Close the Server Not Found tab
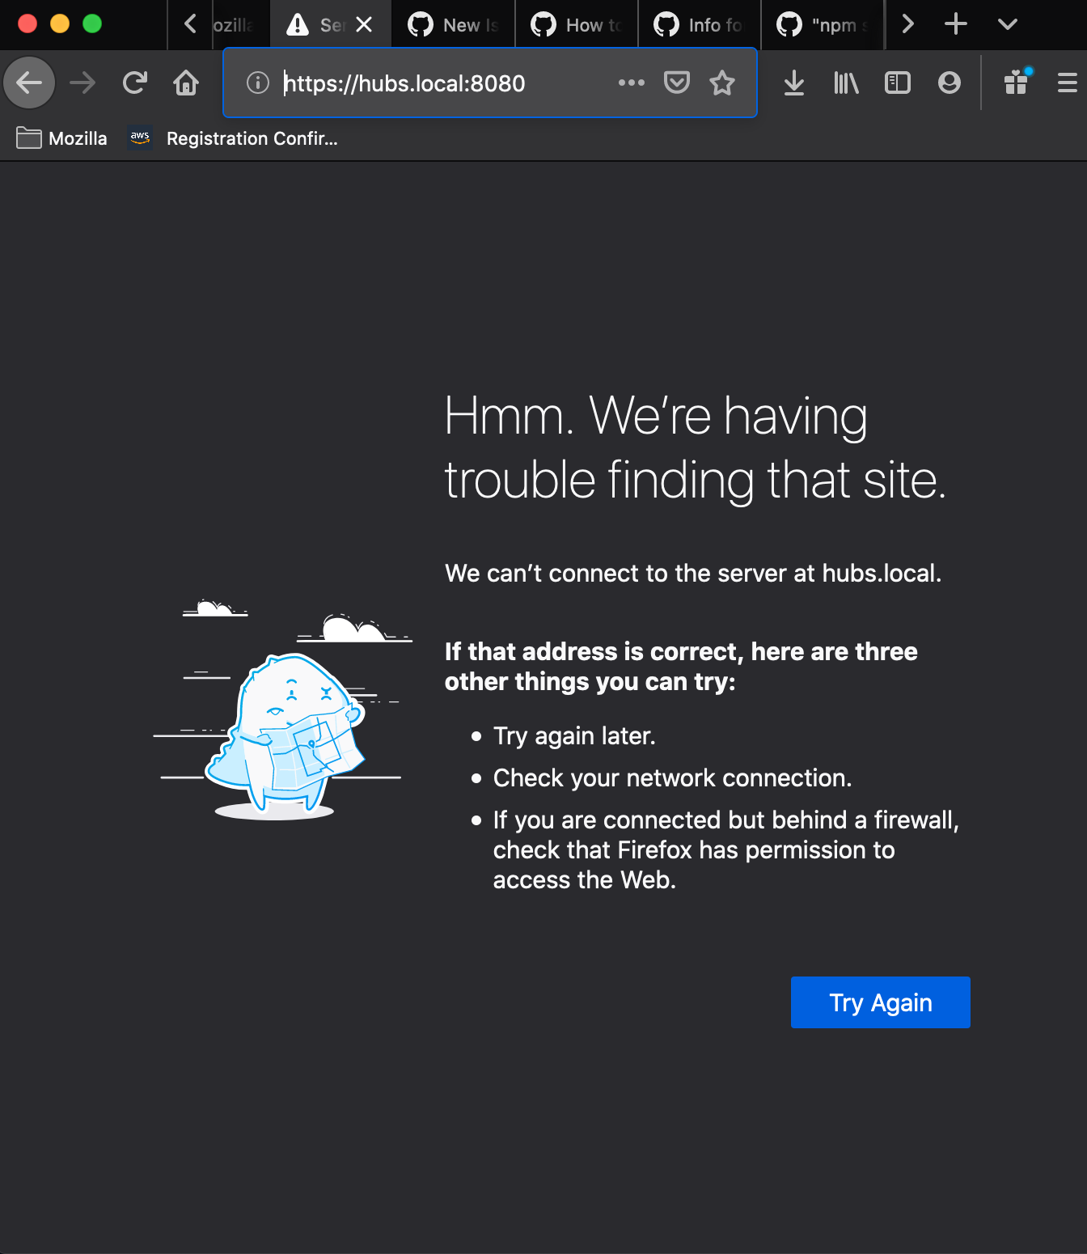Viewport: 1087px width, 1254px height. click(x=365, y=25)
